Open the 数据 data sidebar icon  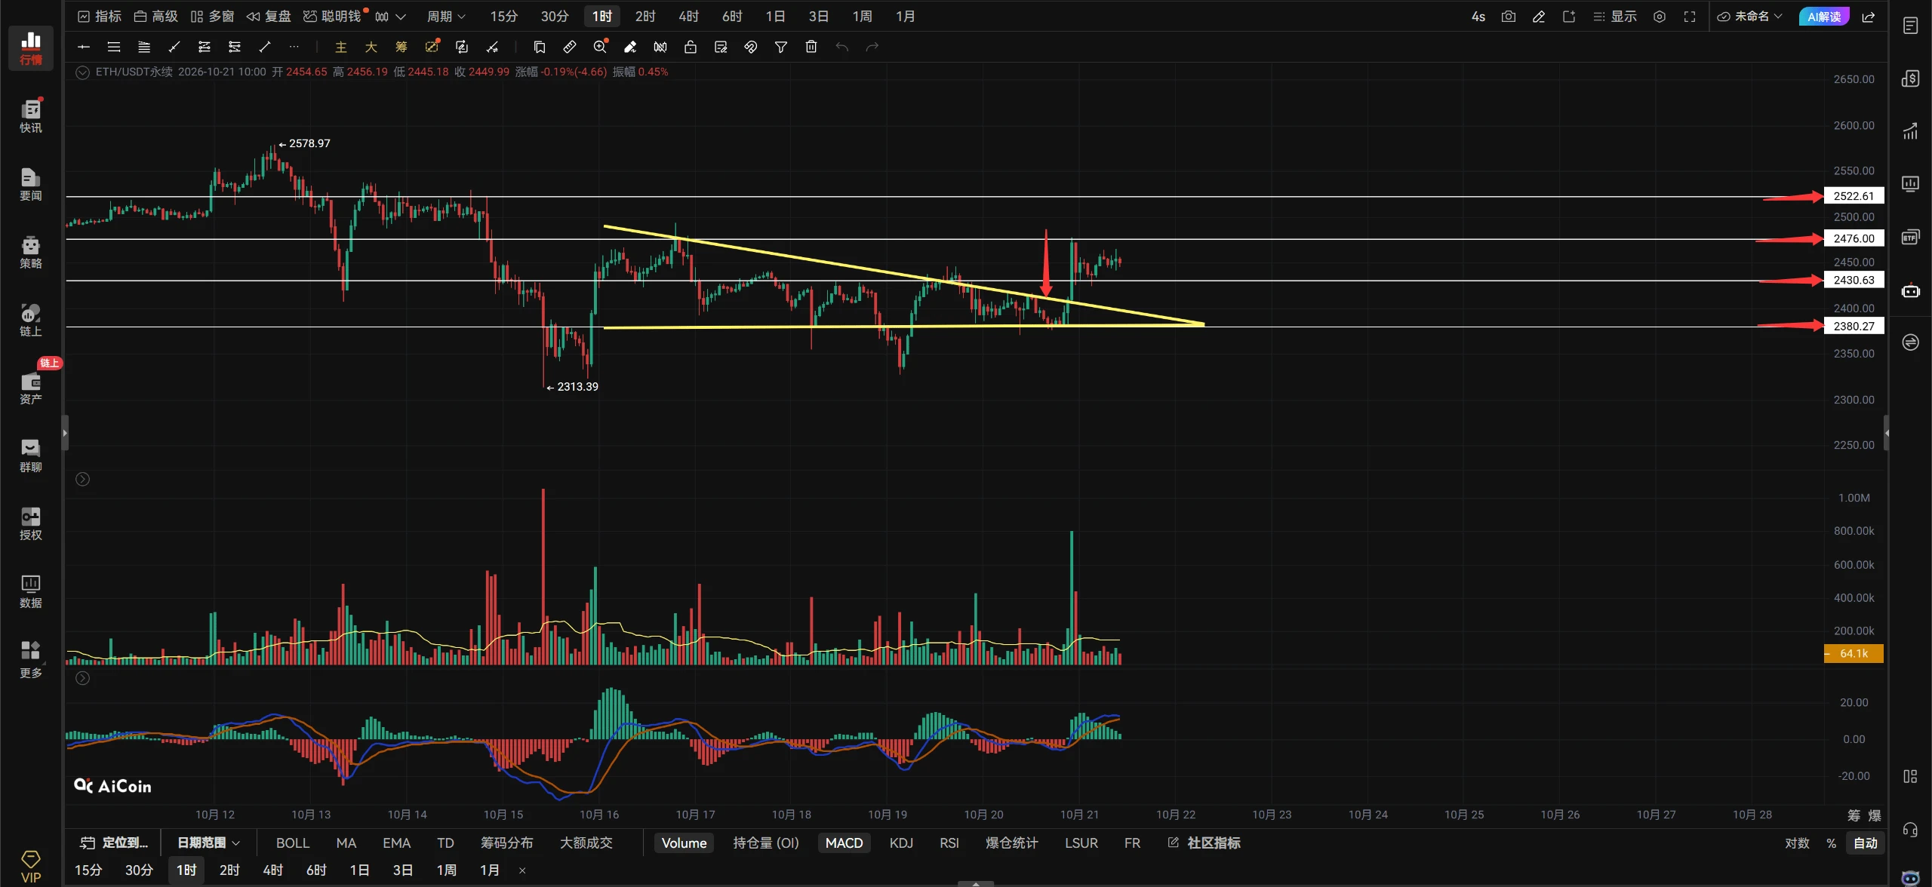[x=30, y=591]
